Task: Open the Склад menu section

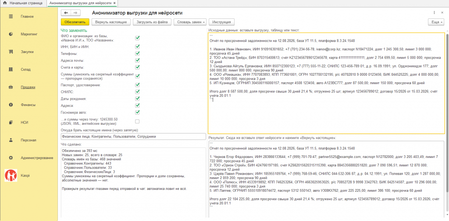Action: (x=26, y=70)
